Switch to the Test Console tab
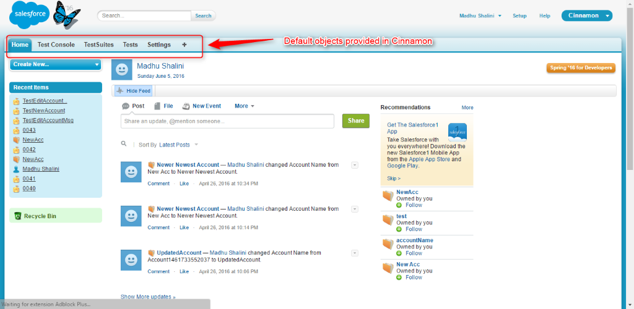634x309 pixels. tap(56, 44)
